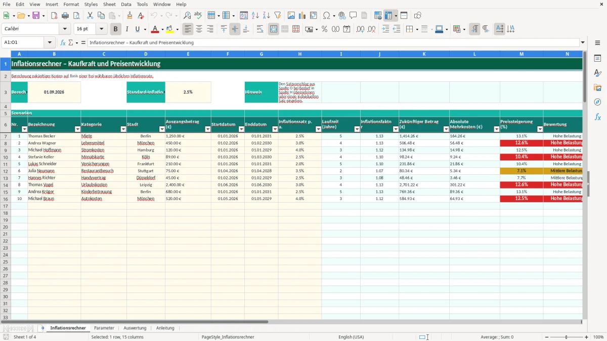
Task: Click the Copy icon
Action: (101, 16)
